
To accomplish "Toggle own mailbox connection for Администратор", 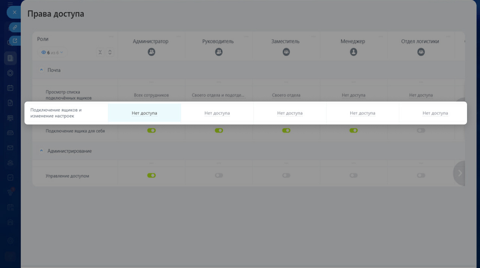I will click(151, 131).
